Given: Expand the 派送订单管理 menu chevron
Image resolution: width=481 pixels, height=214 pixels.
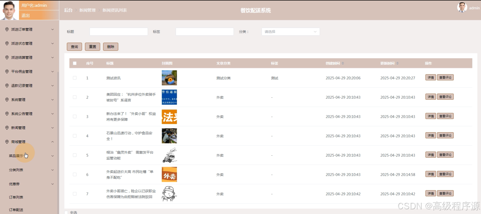Looking at the screenshot, I should click(52, 29).
